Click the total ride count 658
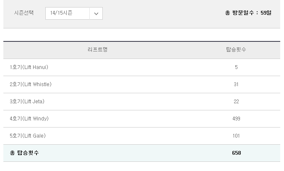 pos(236,153)
